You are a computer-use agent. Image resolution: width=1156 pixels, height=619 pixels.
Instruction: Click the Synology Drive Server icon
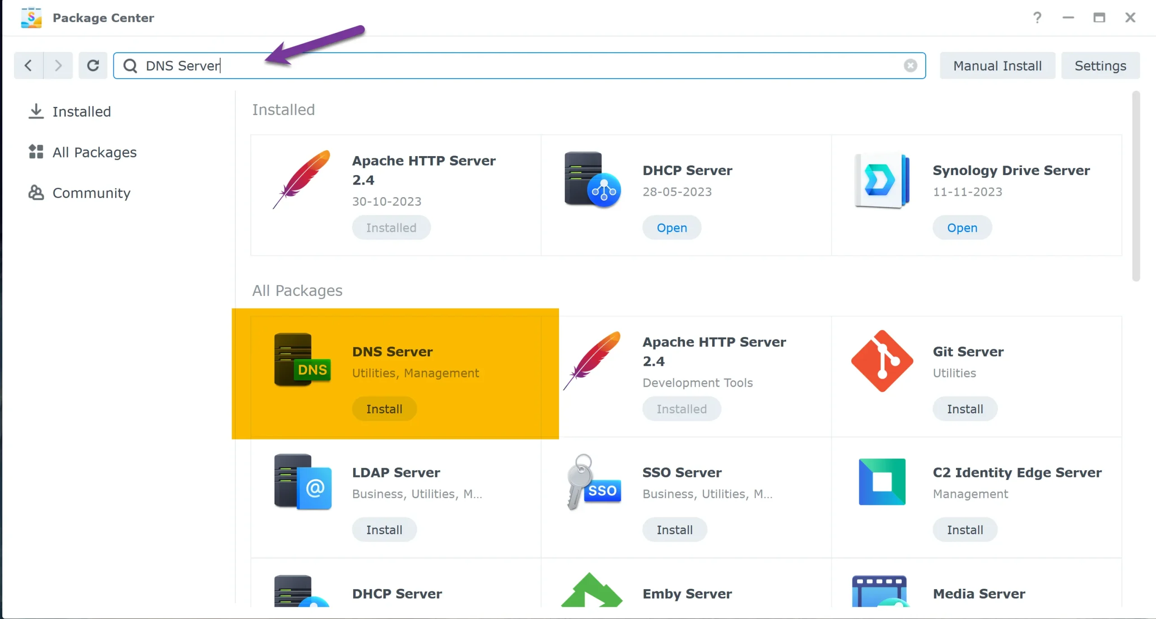click(881, 180)
